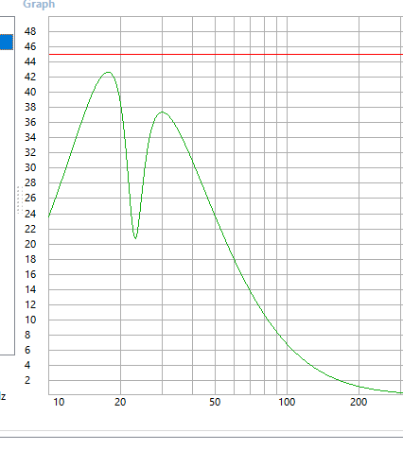Click the 12 label on vertical axis
Viewport: 403px width, 450px height.
(30, 304)
